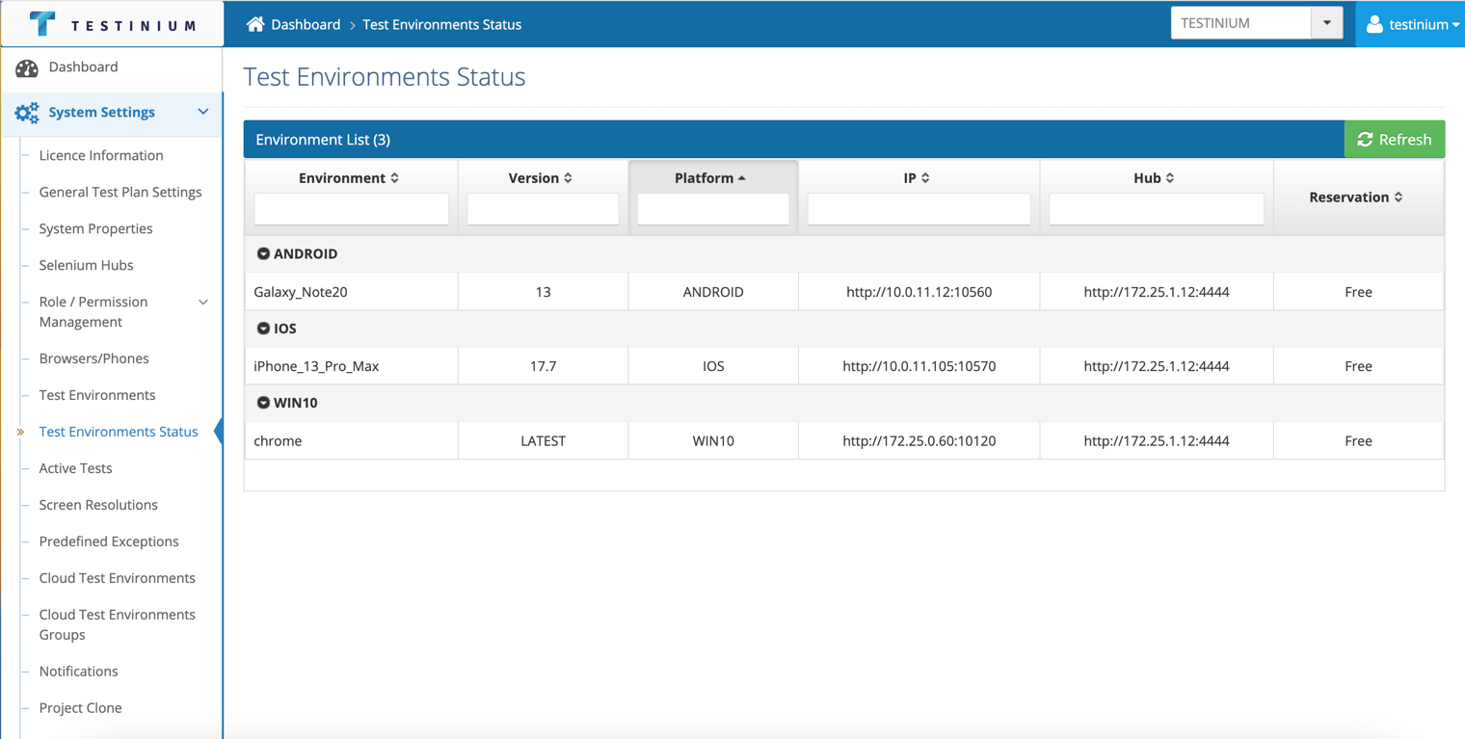Sort by IP column sort icon
Viewport: 1465px width, 739px height.
coord(925,178)
